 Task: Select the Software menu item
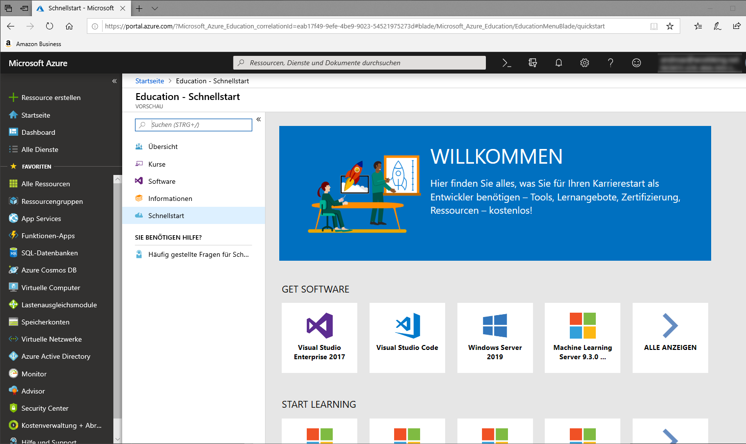[162, 181]
